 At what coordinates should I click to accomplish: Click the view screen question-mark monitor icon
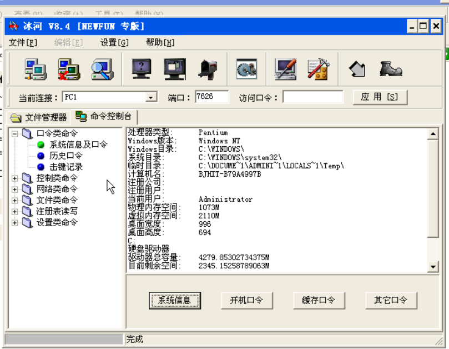click(142, 69)
